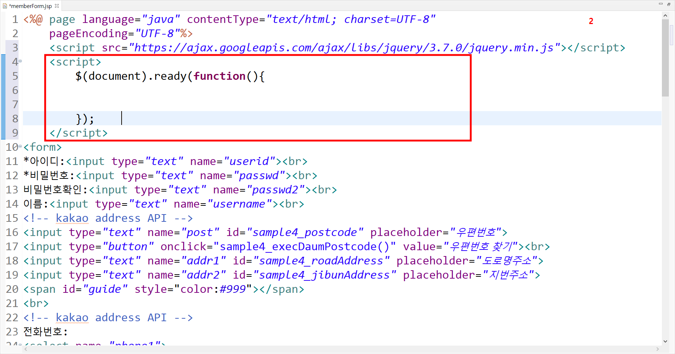The width and height of the screenshot is (675, 354).
Task: Collapse the script block fold on line 4
Action: [20, 61]
